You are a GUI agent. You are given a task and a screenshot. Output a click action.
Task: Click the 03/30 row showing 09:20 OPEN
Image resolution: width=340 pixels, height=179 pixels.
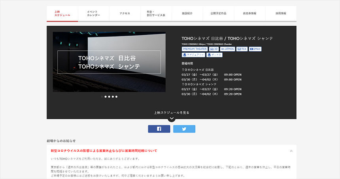coord(212,94)
